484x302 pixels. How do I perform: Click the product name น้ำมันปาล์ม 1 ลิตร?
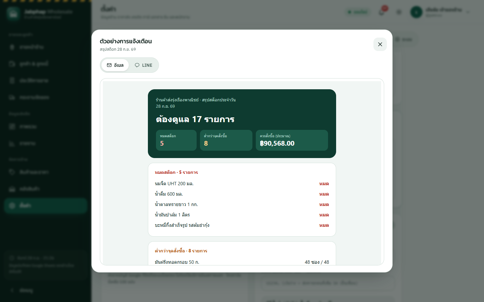[172, 215]
